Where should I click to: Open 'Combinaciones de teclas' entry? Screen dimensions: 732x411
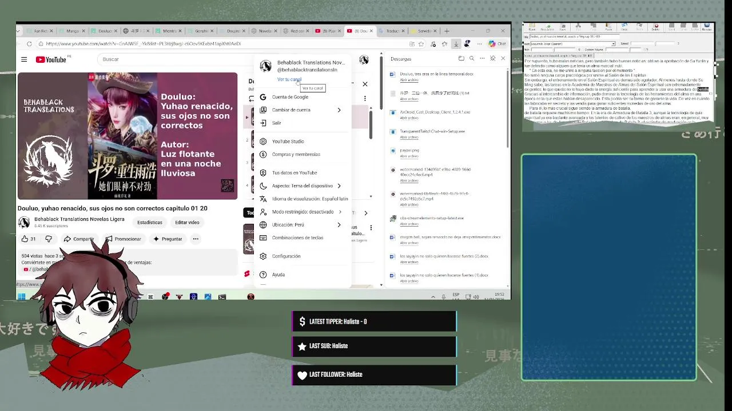point(297,237)
